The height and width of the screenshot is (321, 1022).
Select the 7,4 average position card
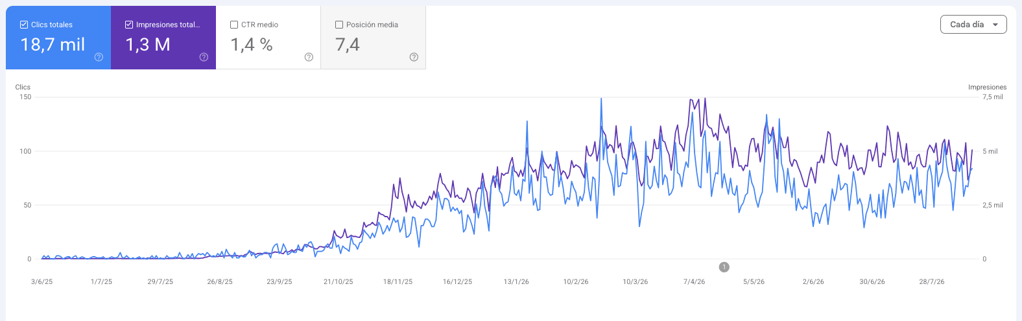[x=374, y=38]
